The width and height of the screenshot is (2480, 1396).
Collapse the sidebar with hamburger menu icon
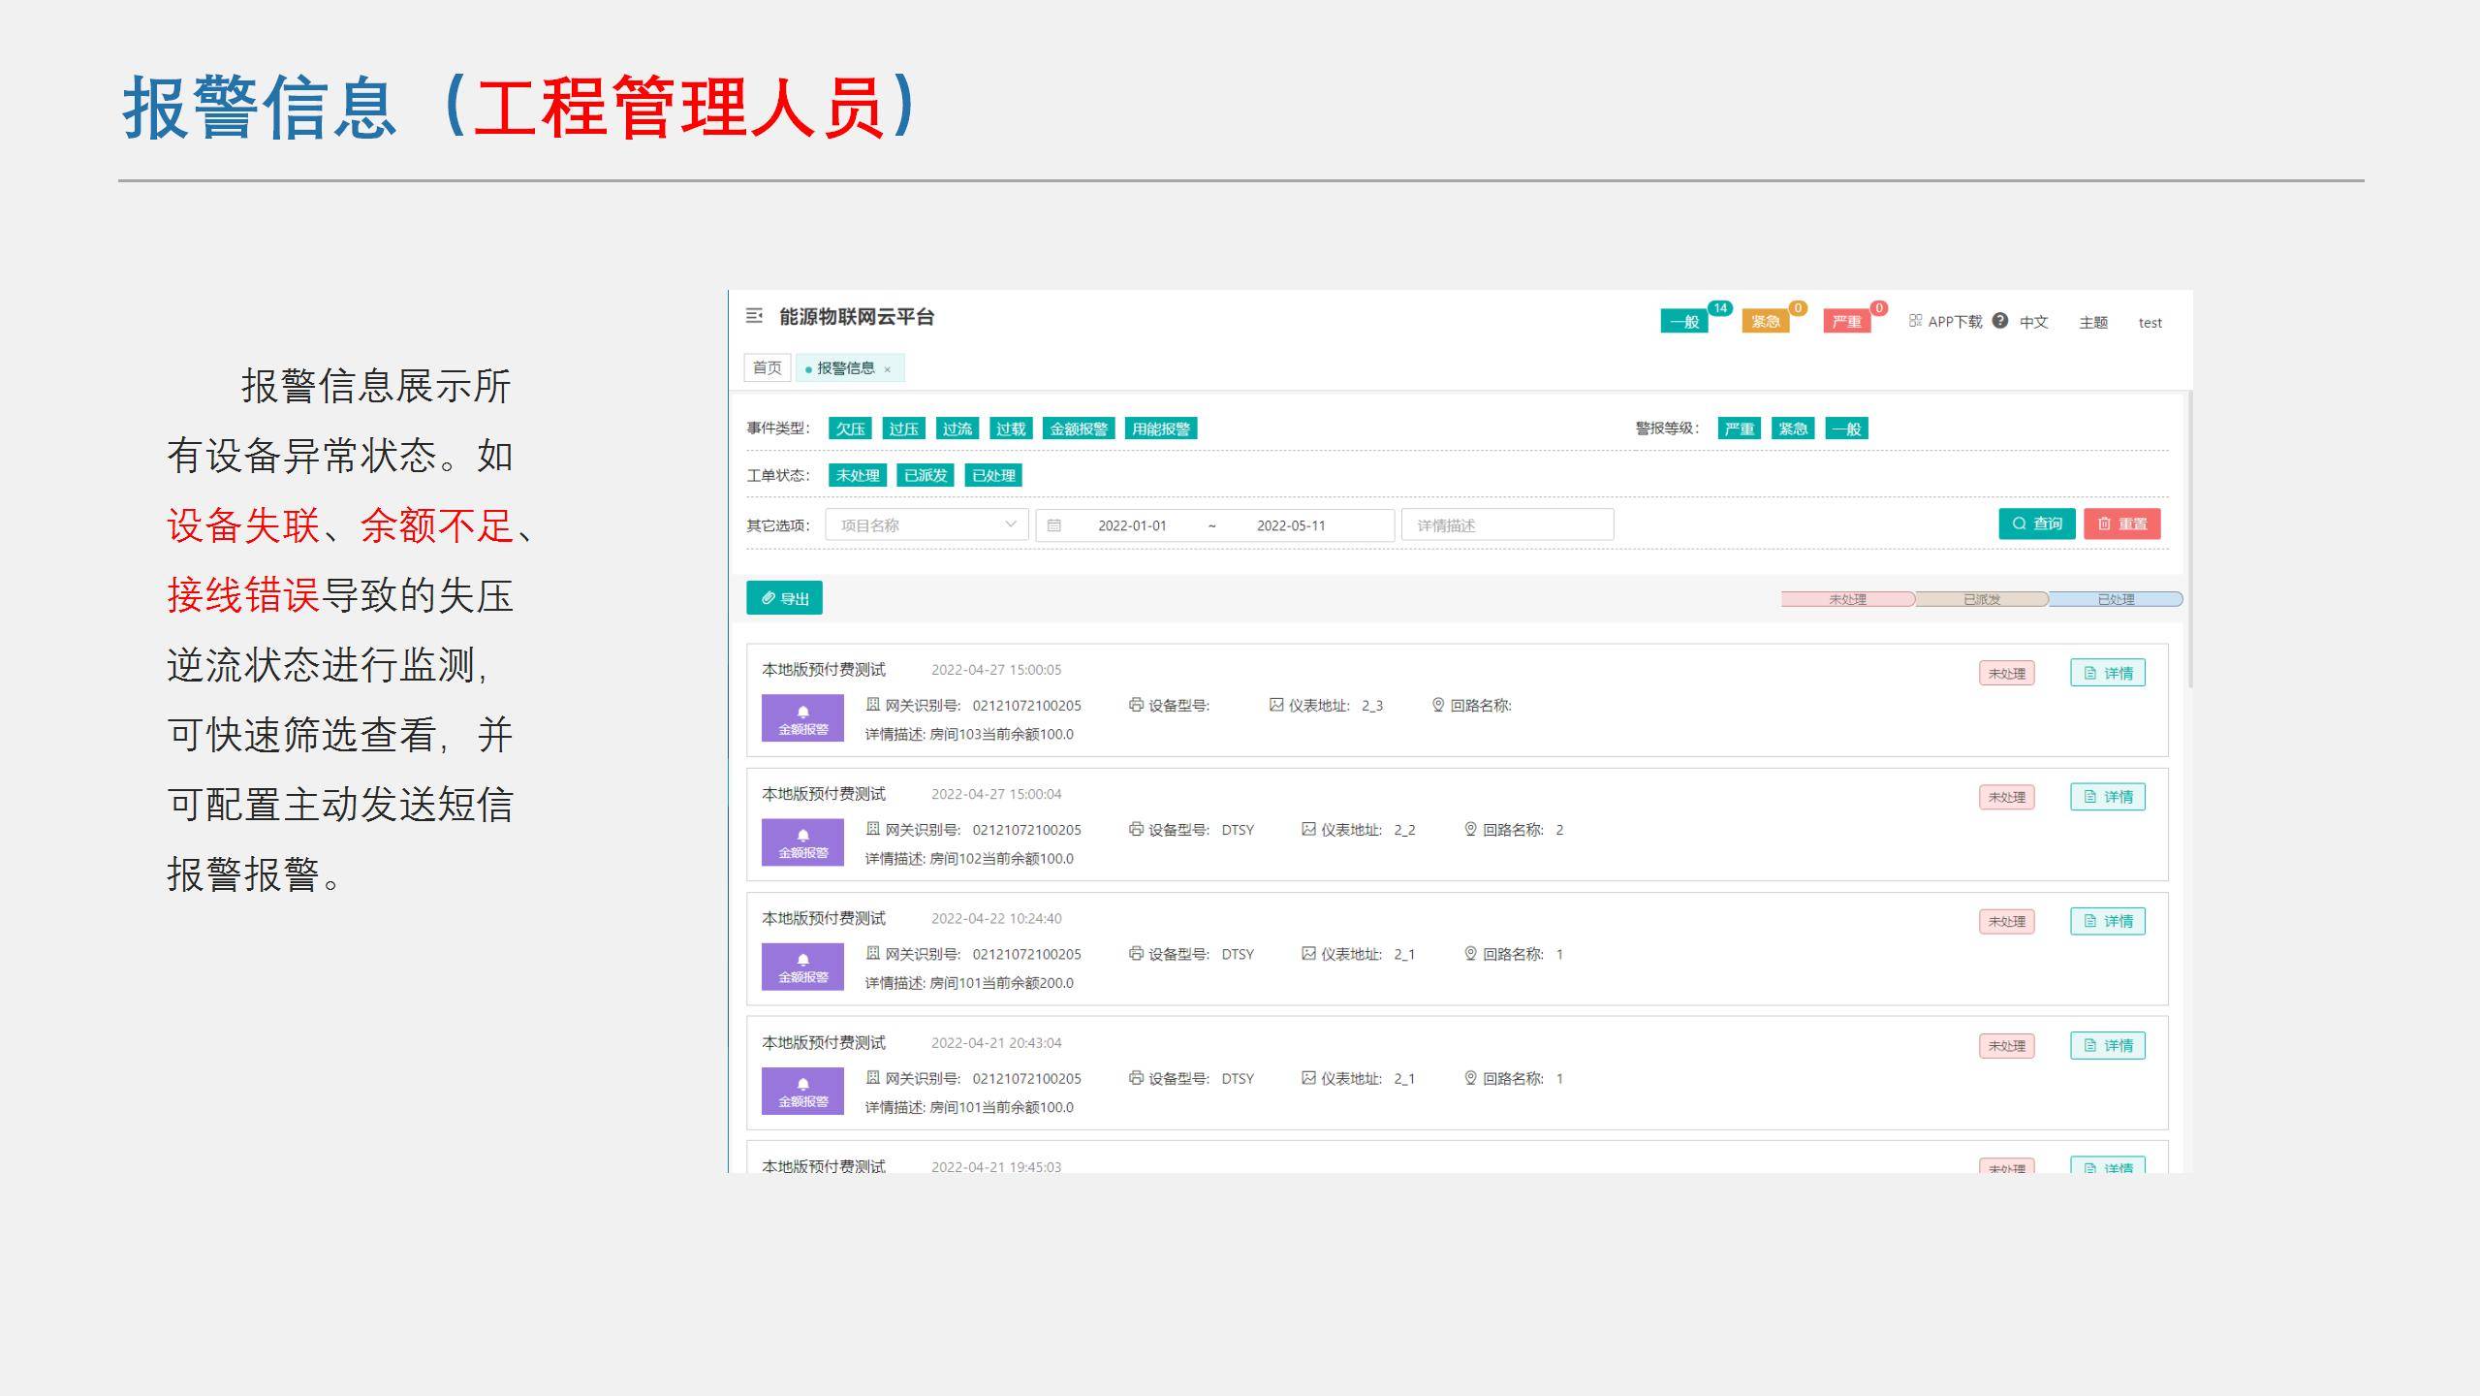tap(754, 316)
